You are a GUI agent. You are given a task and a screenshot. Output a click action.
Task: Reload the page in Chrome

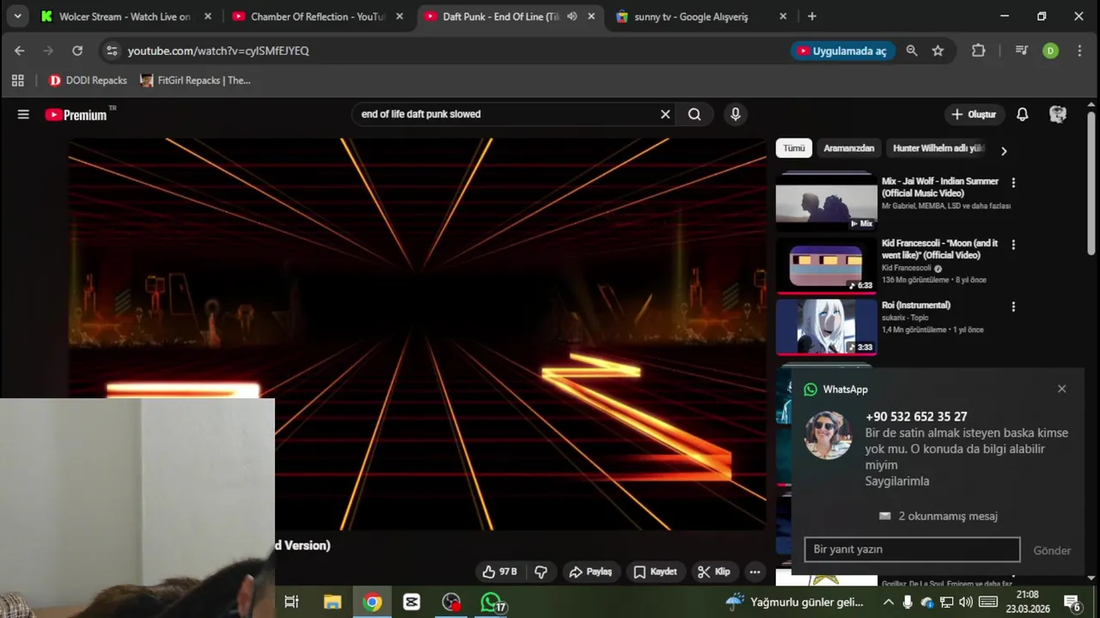coord(77,51)
